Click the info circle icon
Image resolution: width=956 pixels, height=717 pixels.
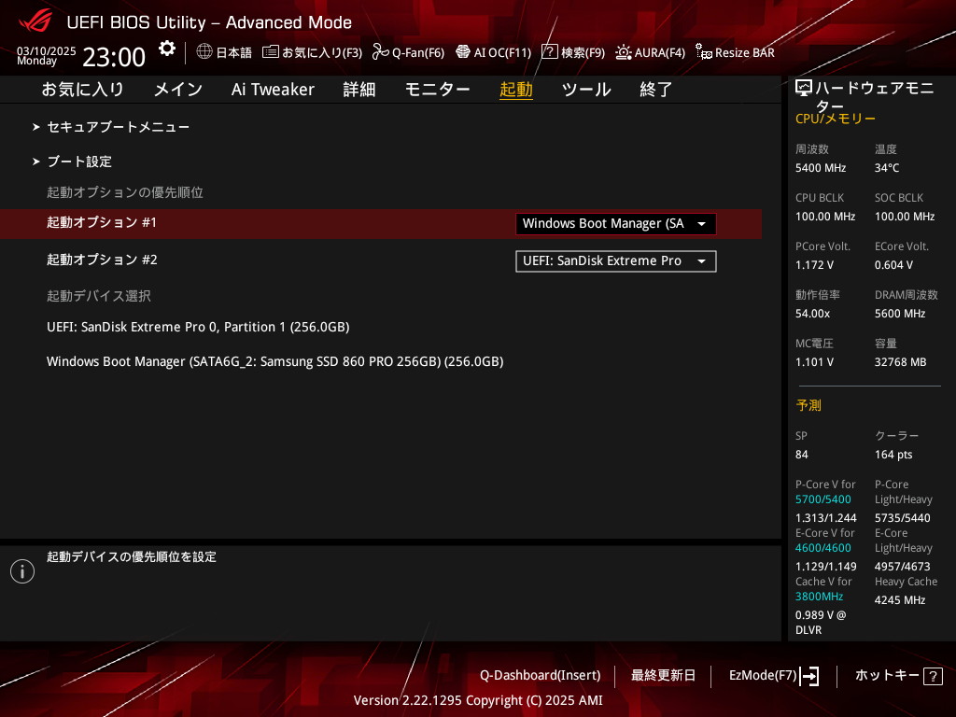coord(22,571)
